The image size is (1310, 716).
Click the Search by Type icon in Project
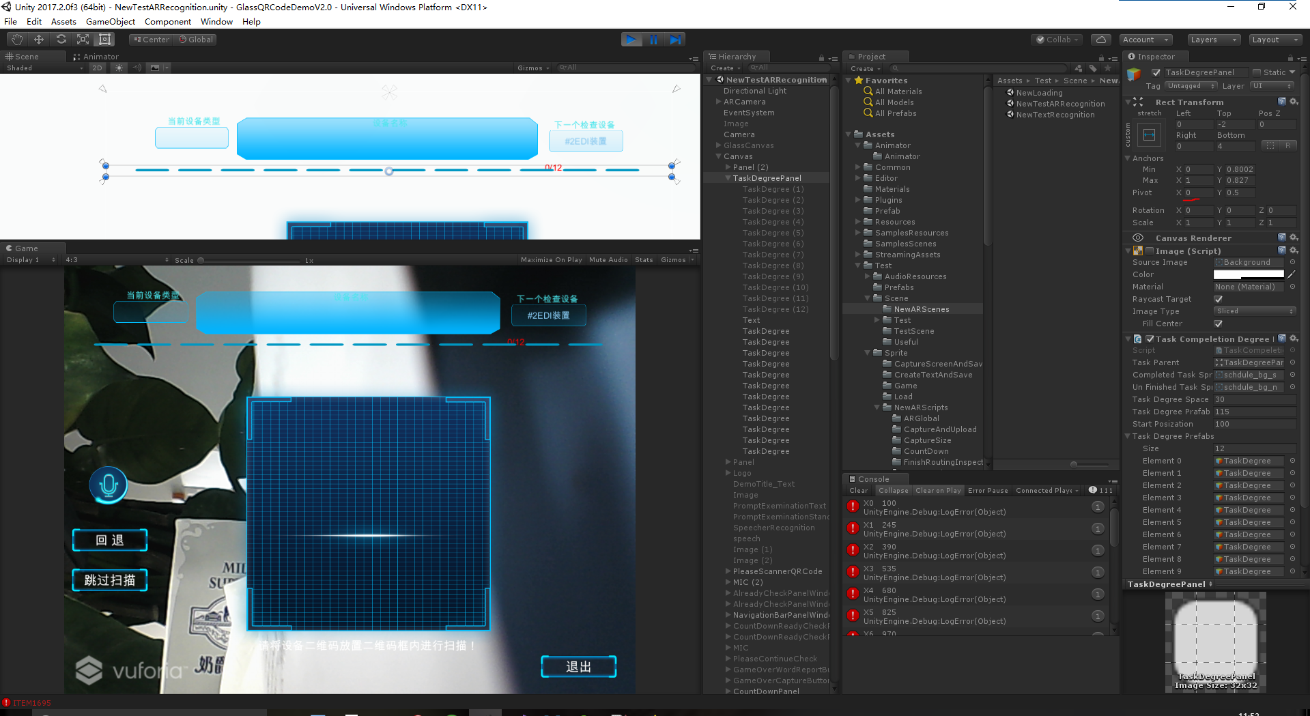(1079, 68)
